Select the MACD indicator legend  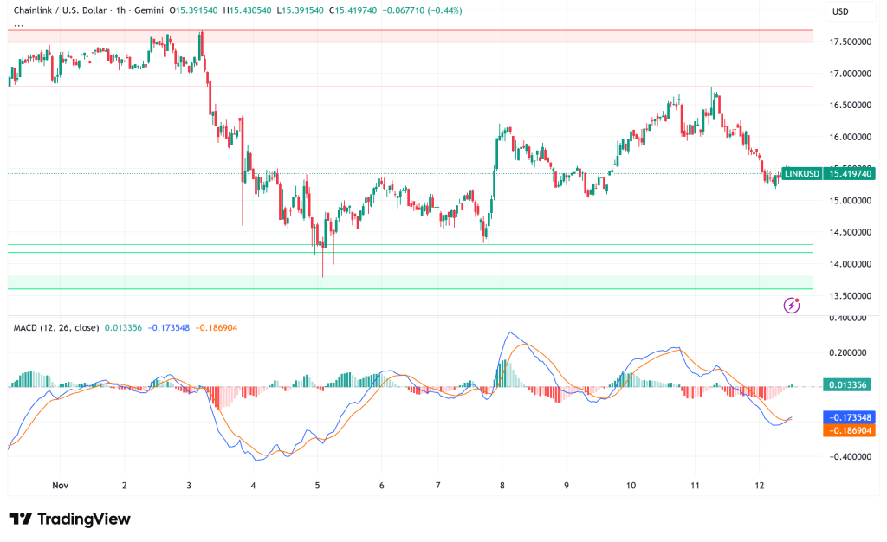(x=56, y=327)
